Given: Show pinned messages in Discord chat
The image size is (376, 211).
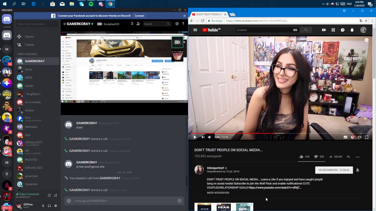Looking at the screenshot, I should click(132, 24).
